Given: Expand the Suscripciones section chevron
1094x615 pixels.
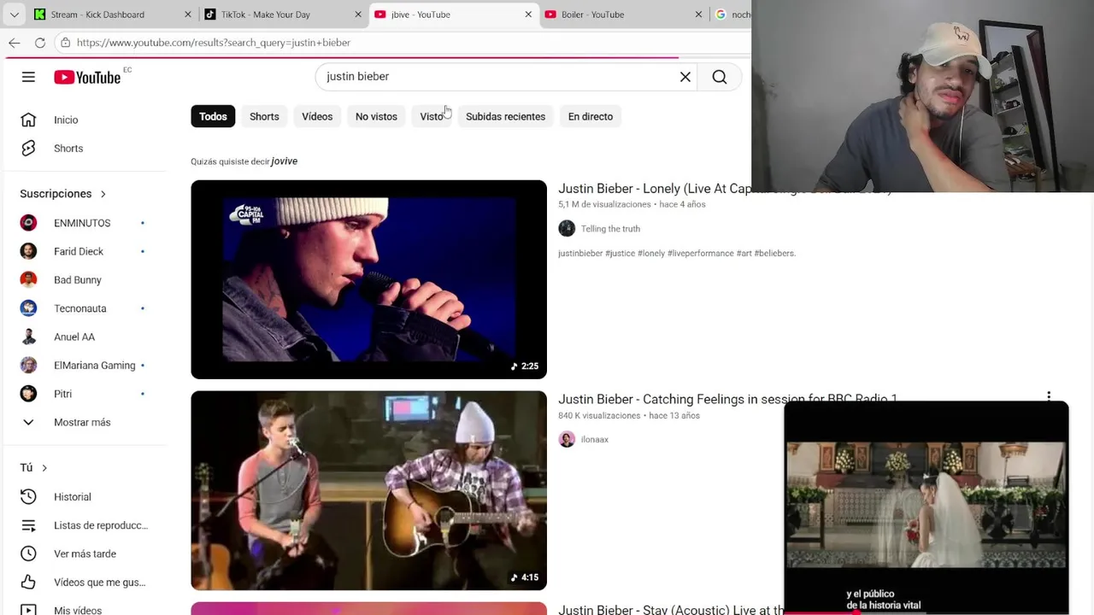Looking at the screenshot, I should tap(103, 194).
